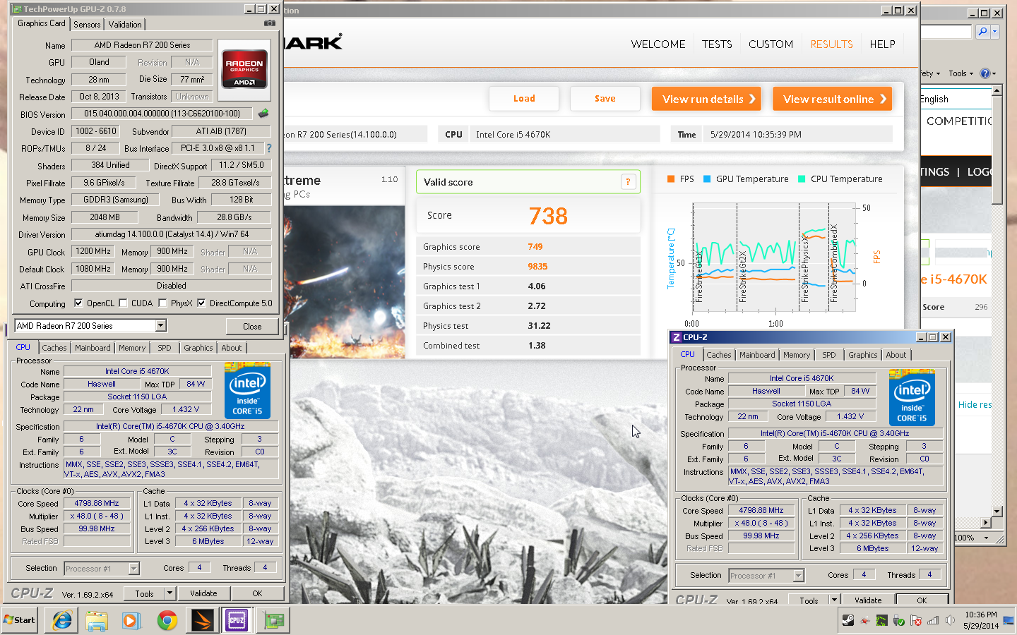Open Processor #1 dropdown in left CPU-Z
The width and height of the screenshot is (1017, 635).
pos(134,569)
